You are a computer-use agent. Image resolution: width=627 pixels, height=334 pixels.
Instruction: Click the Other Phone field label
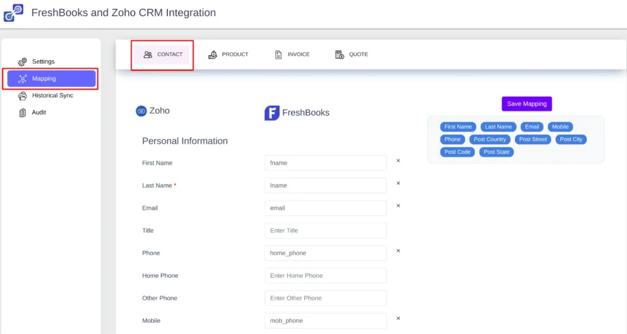[160, 298]
